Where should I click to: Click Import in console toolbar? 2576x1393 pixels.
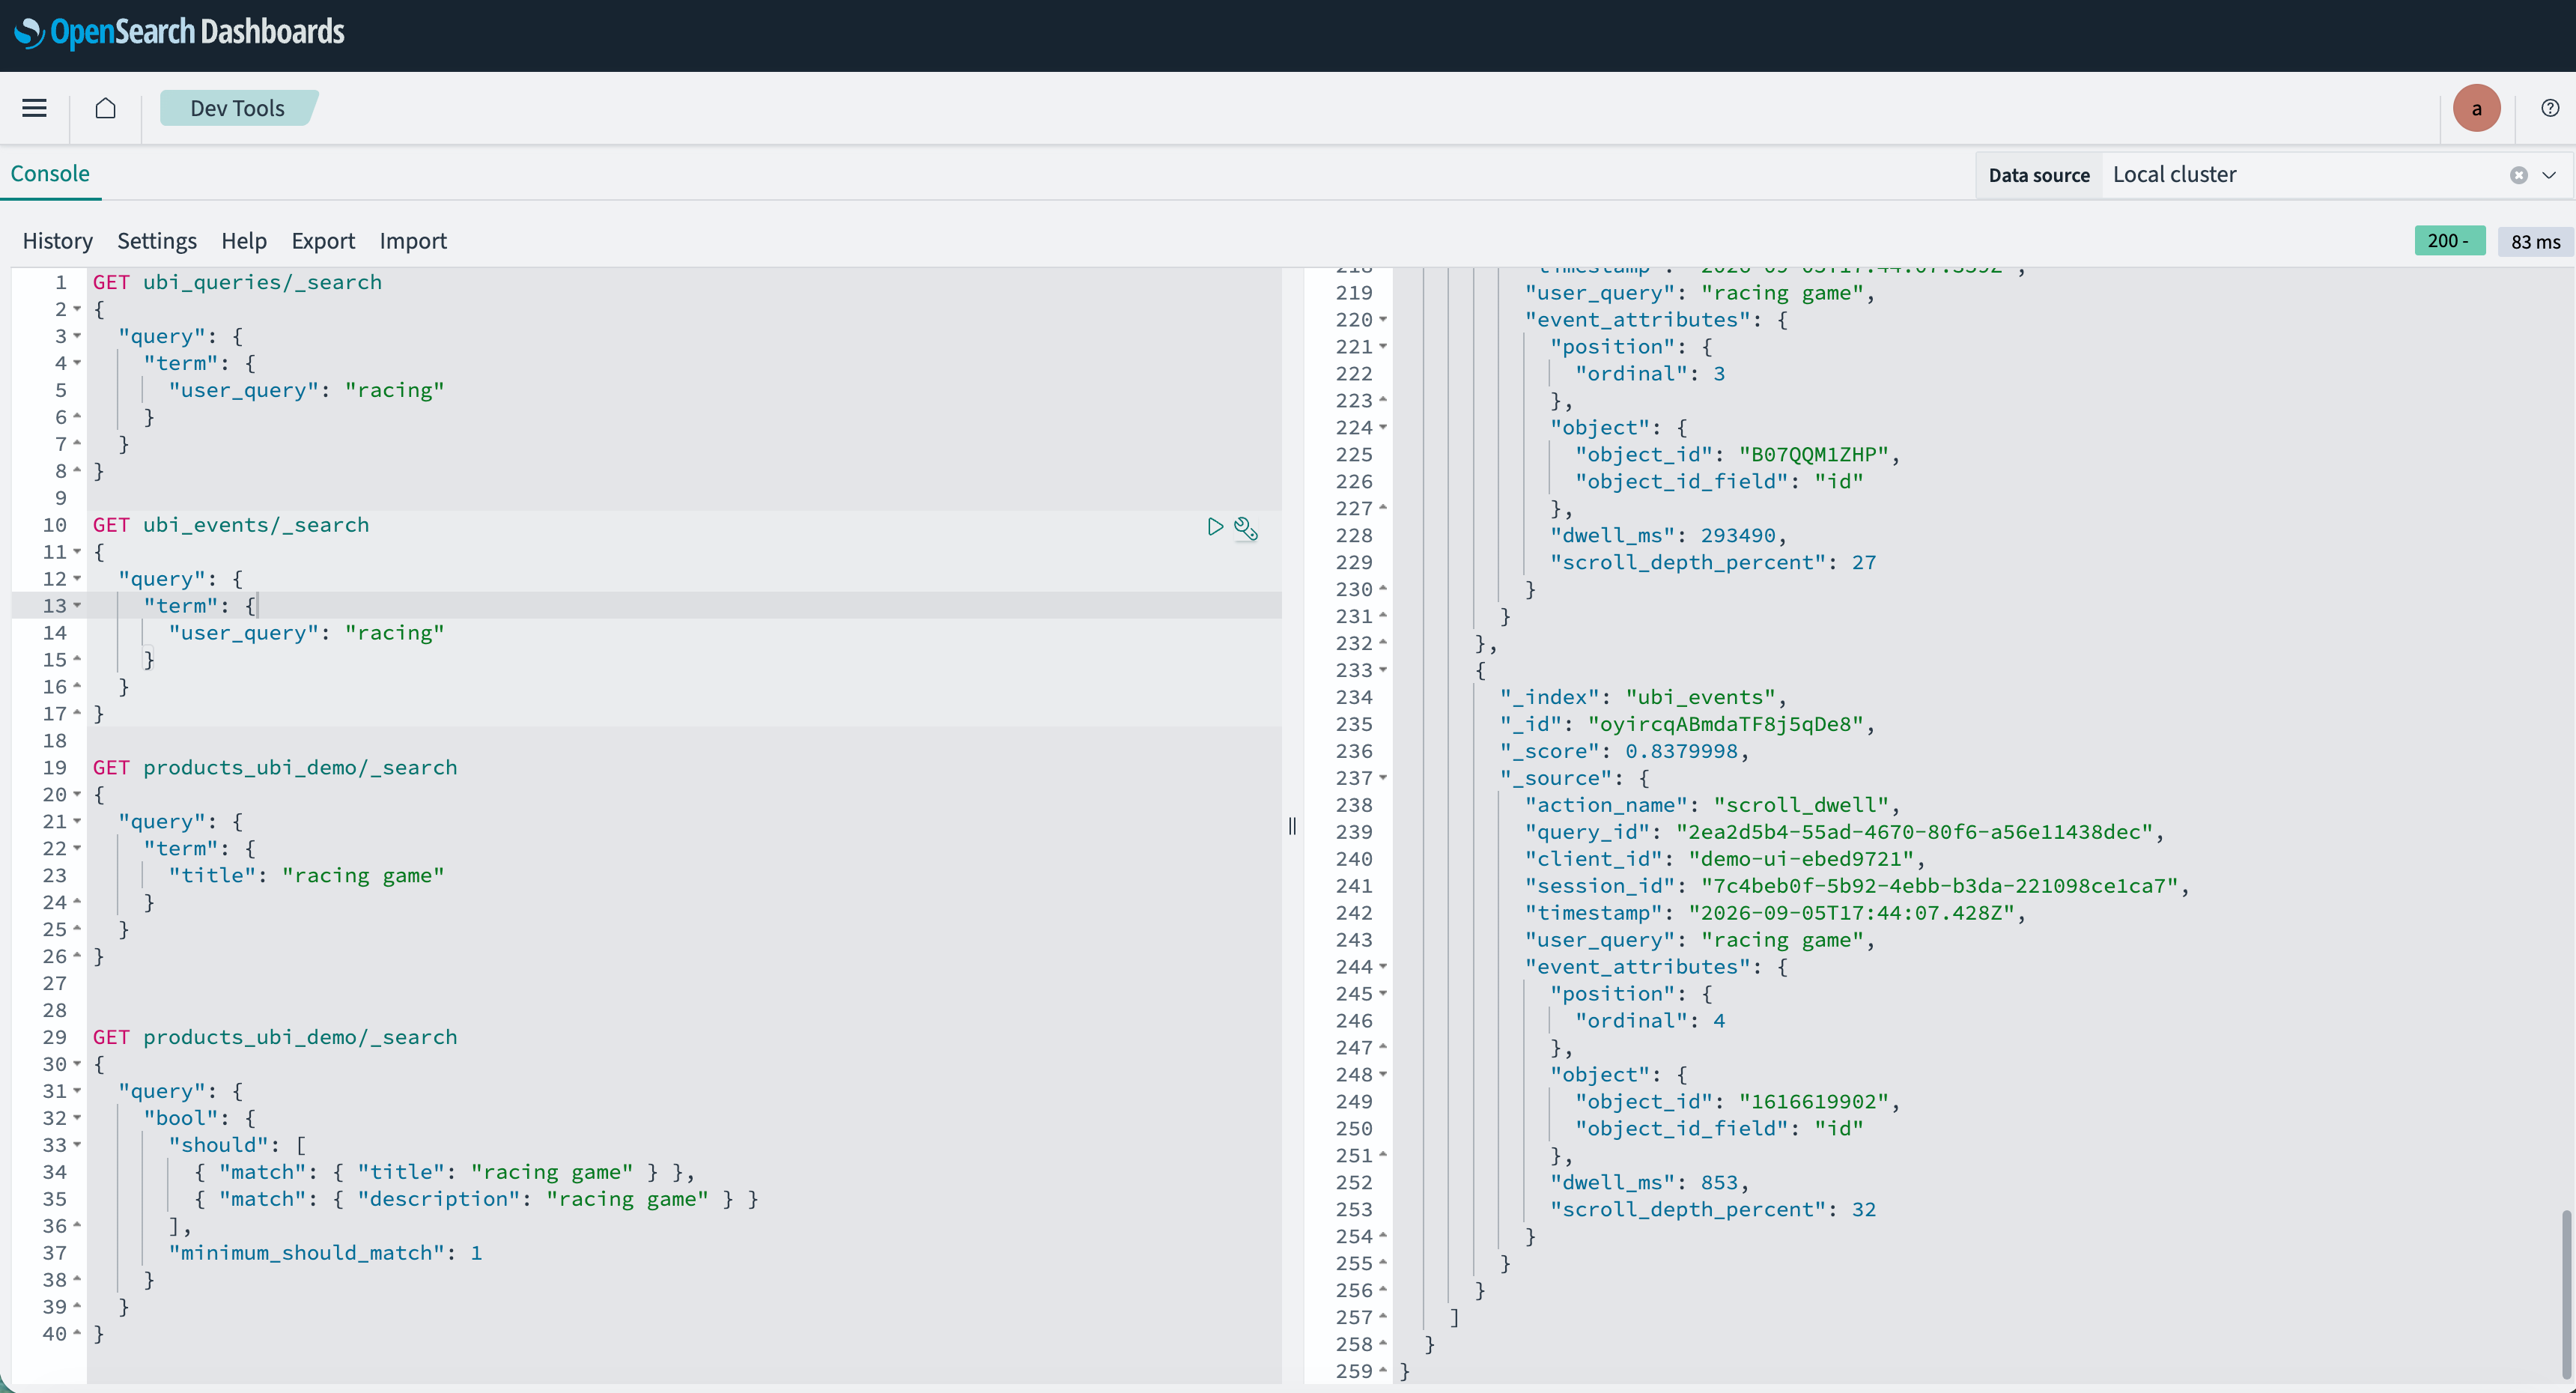coord(413,241)
